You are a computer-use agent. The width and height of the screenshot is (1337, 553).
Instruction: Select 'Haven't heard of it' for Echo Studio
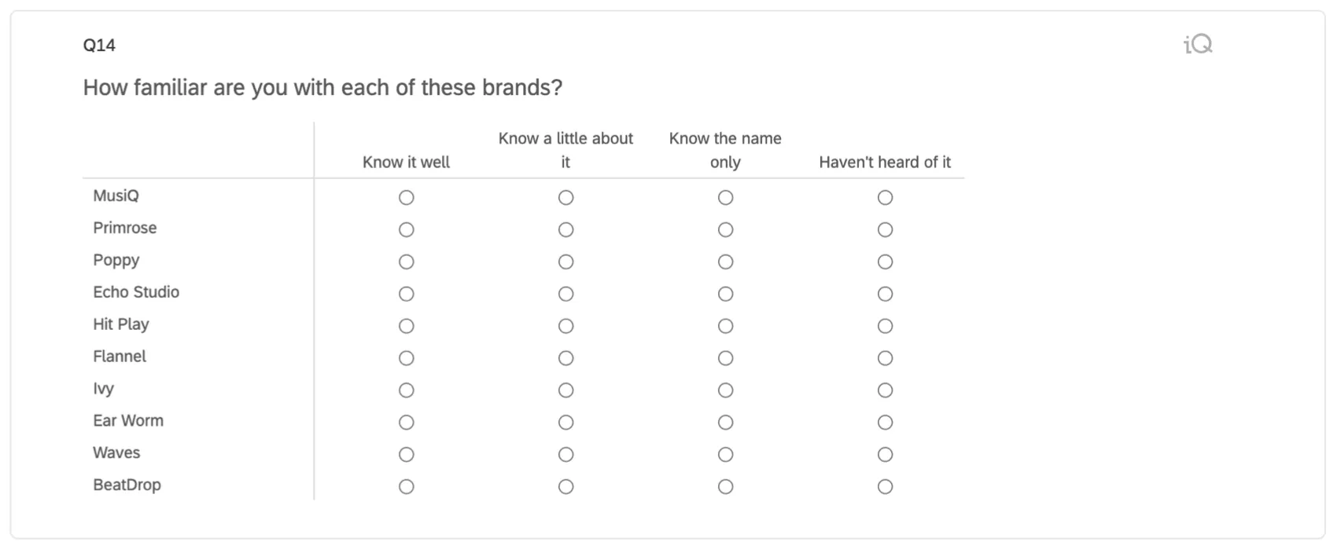885,294
